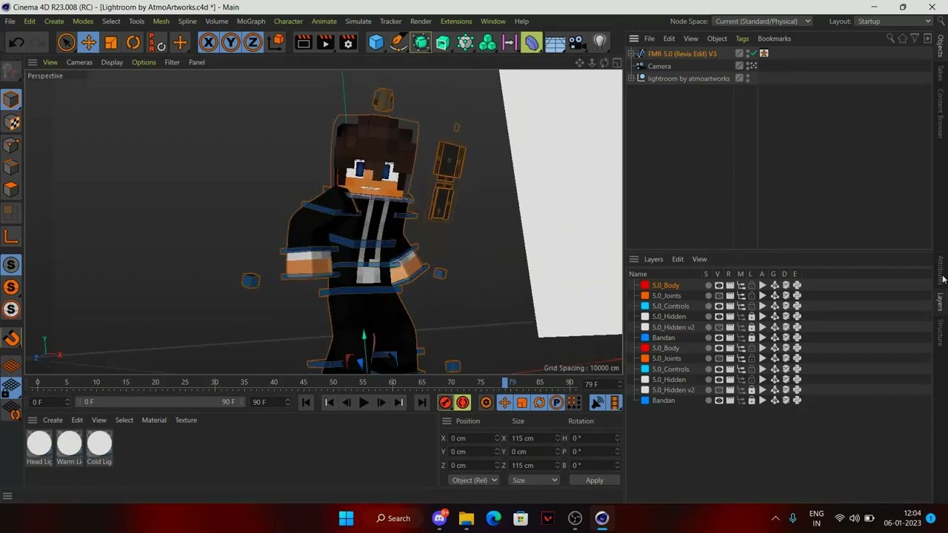Screen dimensions: 948x533
Task: Toggle solo of first Bandan layer
Action: [708, 338]
